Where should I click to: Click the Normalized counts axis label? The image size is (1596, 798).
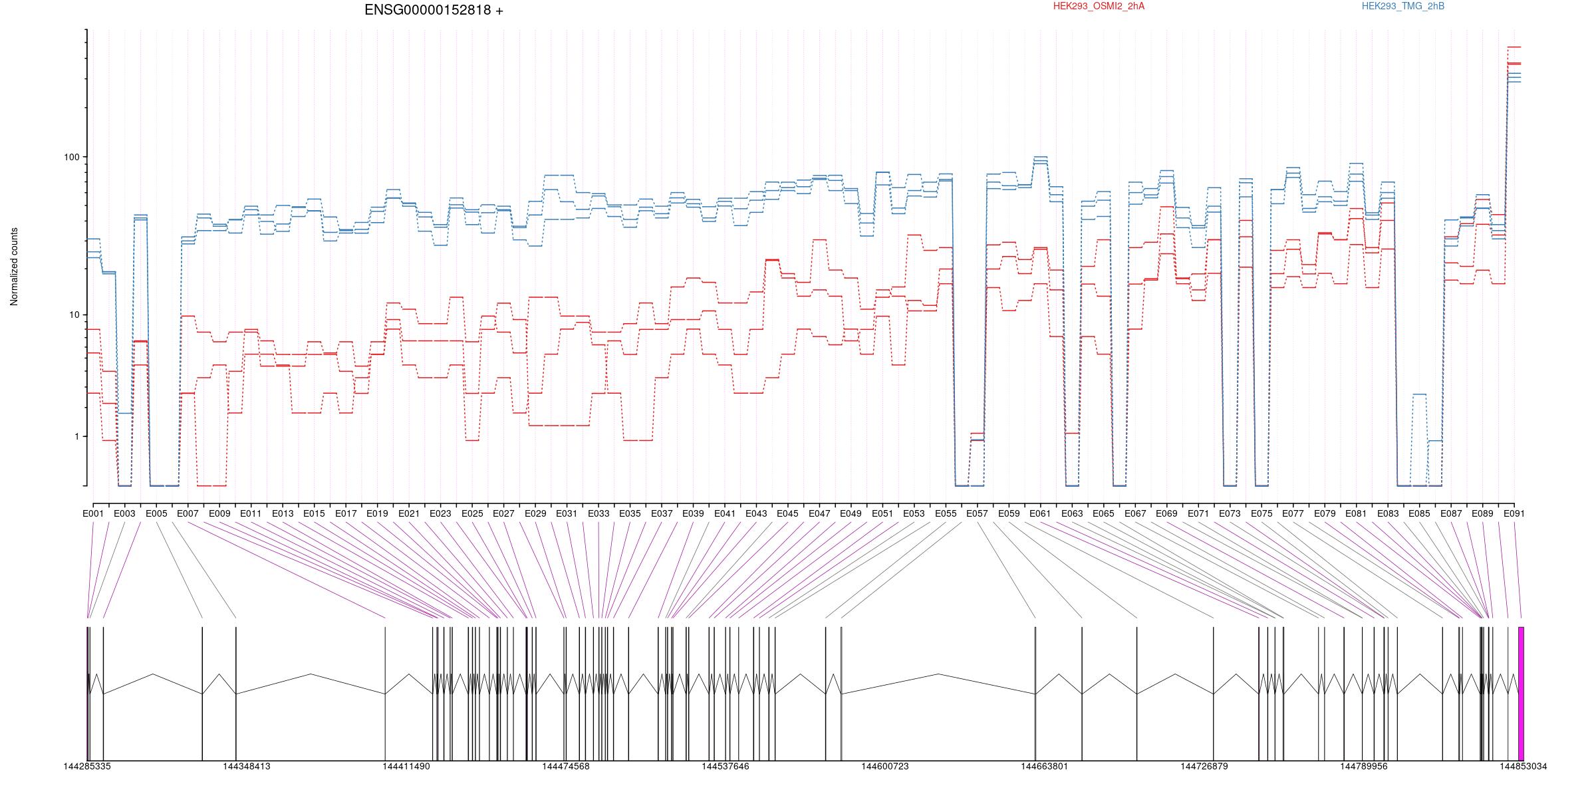tap(14, 267)
